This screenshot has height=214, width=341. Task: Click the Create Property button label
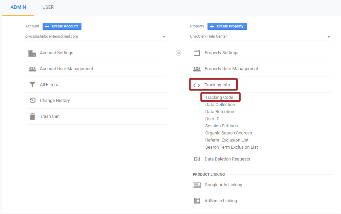click(230, 26)
